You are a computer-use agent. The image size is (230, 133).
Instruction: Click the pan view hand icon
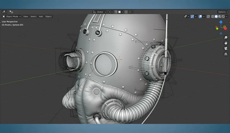point(226,43)
